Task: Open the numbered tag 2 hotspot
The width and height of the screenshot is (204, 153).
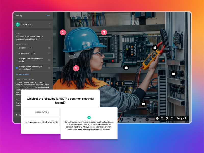Action: 76,68
